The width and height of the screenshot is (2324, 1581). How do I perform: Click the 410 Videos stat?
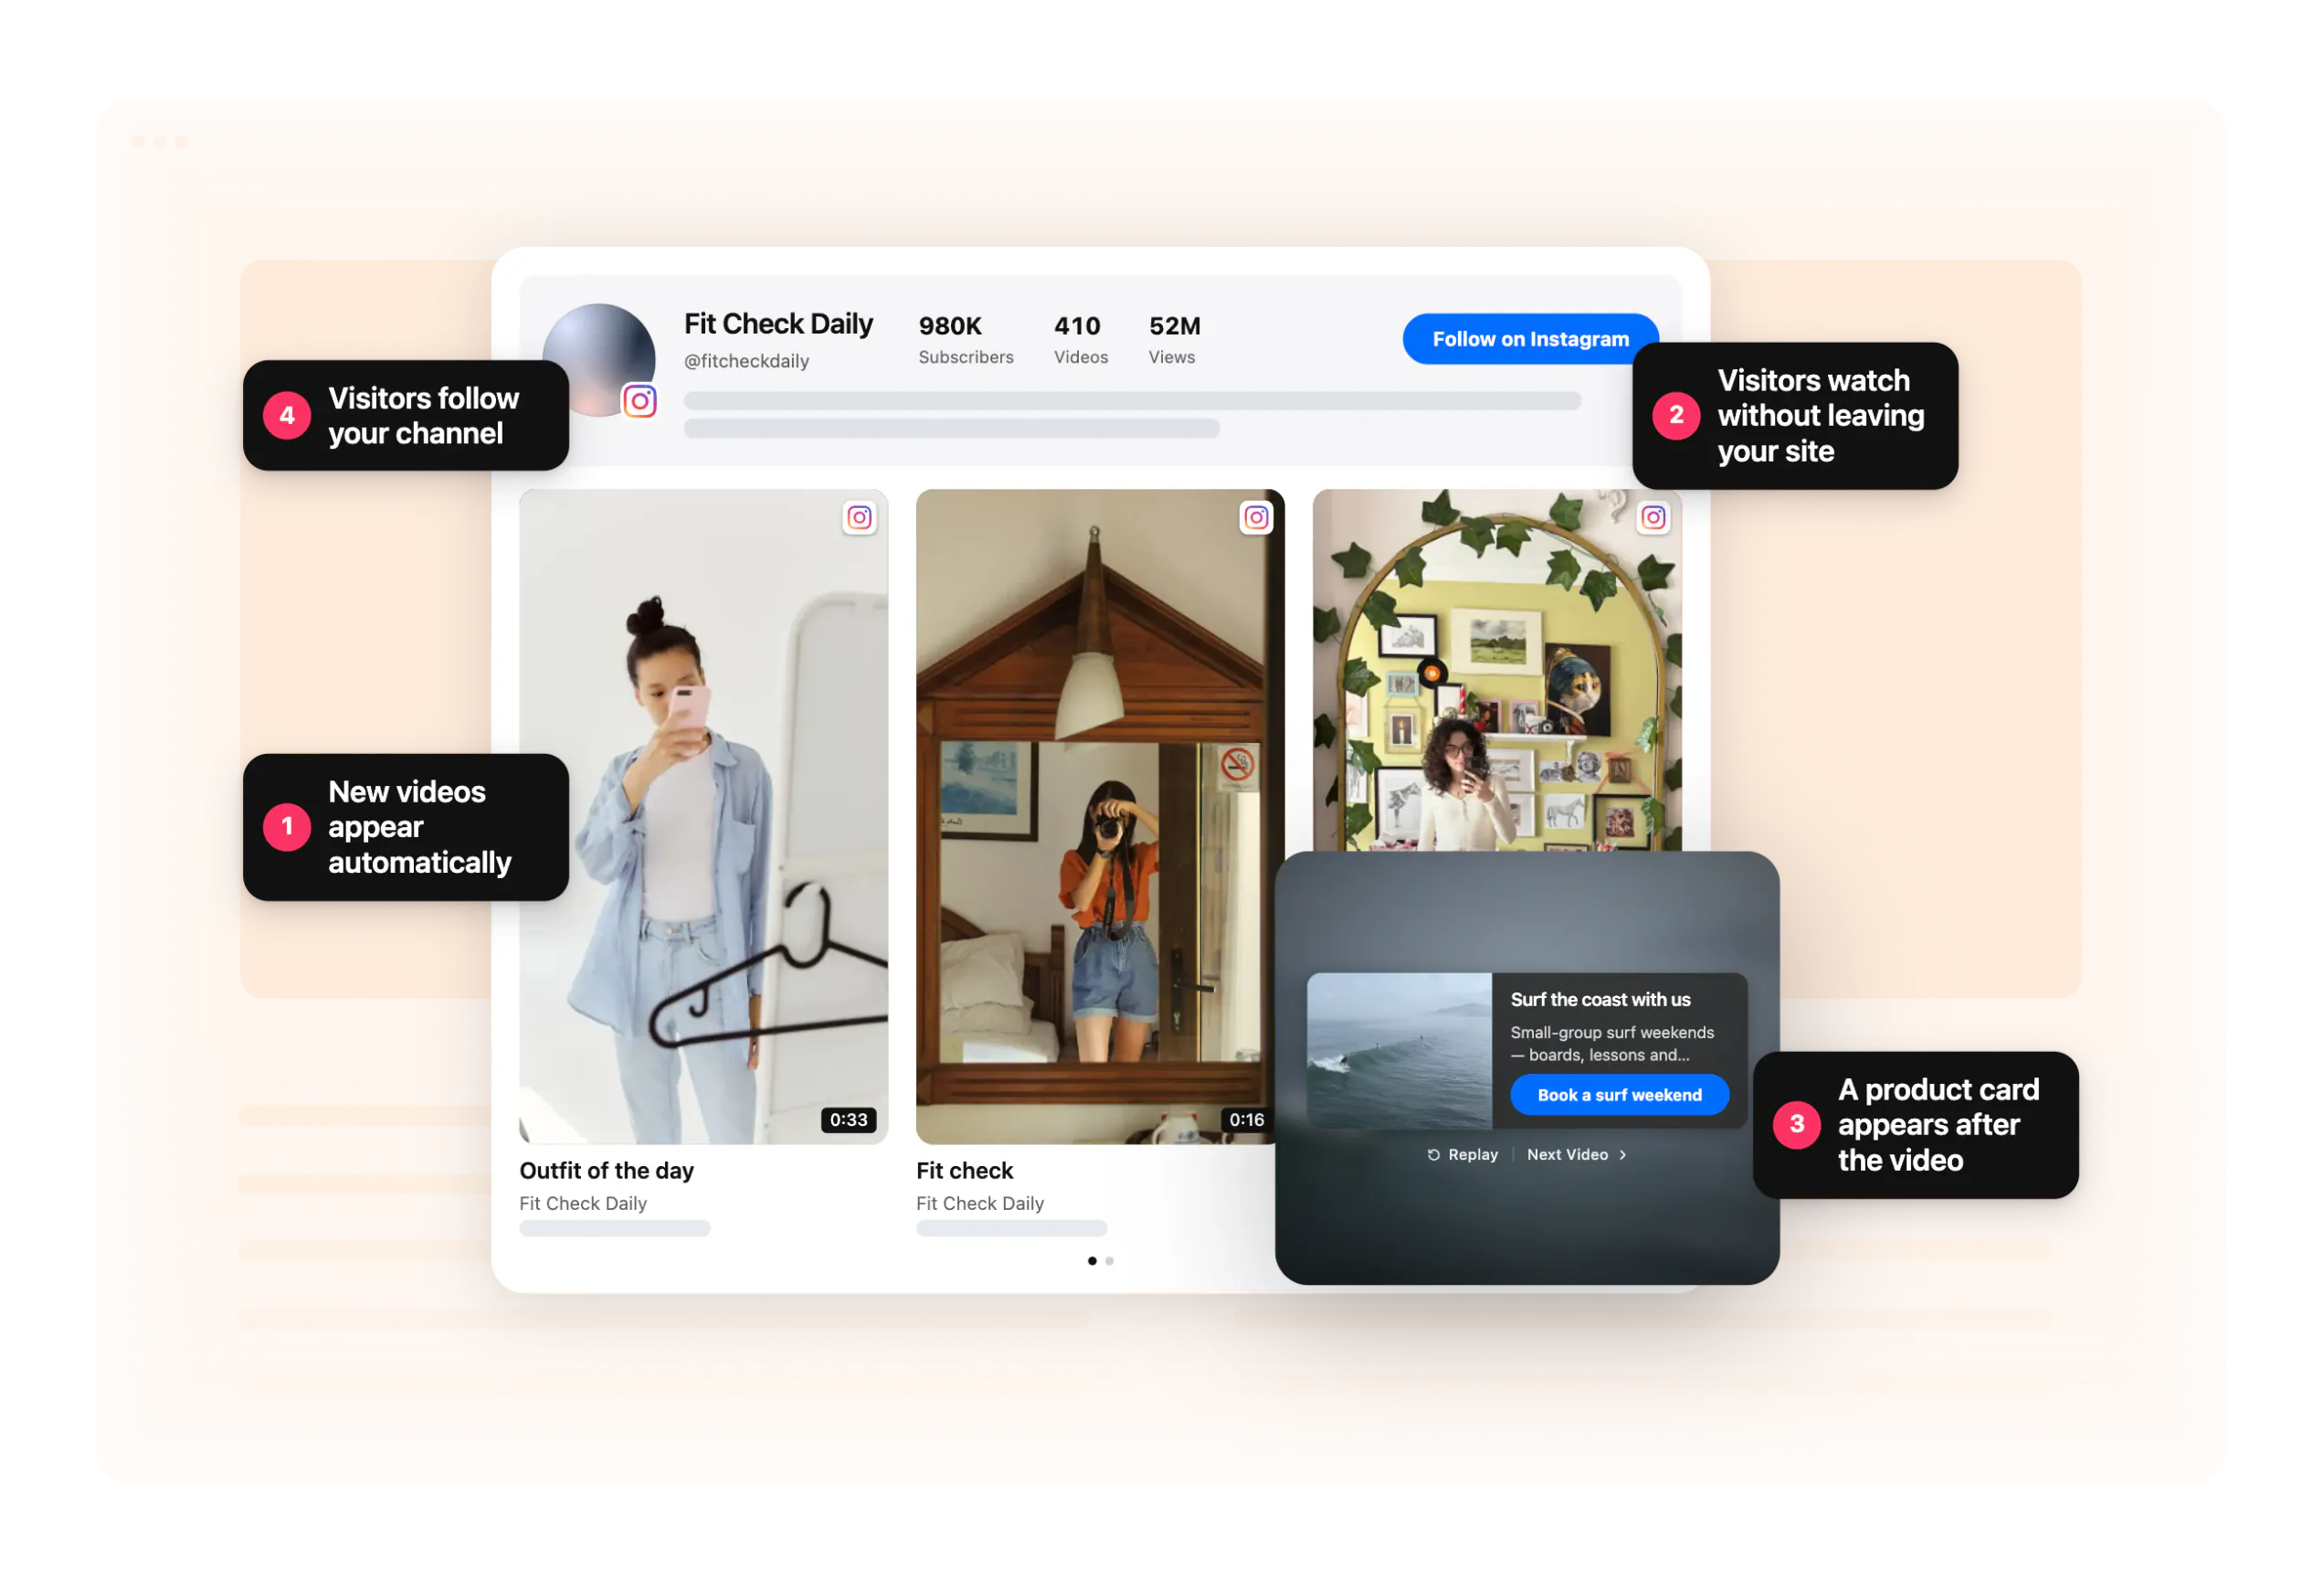[x=1080, y=340]
